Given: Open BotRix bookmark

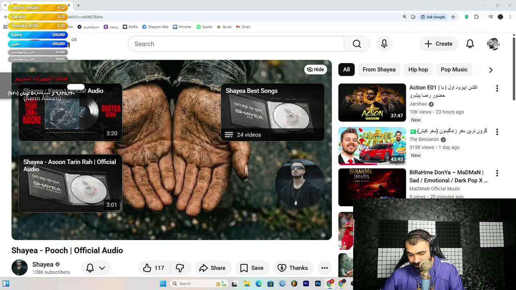Looking at the screenshot, I should [x=130, y=27].
